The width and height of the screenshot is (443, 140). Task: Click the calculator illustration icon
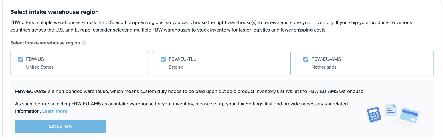coord(374,114)
